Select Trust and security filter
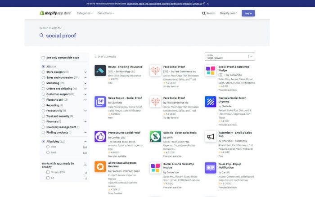This screenshot has width=315, height=197. coord(43,116)
